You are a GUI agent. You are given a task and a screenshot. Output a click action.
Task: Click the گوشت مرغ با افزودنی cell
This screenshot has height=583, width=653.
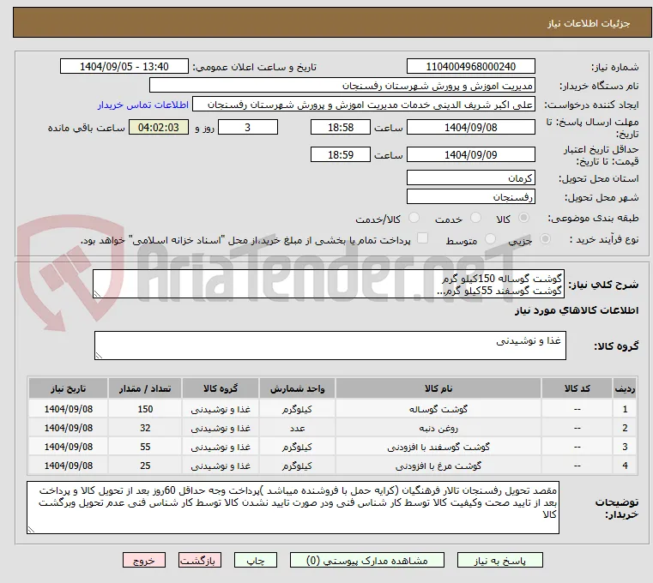point(438,466)
